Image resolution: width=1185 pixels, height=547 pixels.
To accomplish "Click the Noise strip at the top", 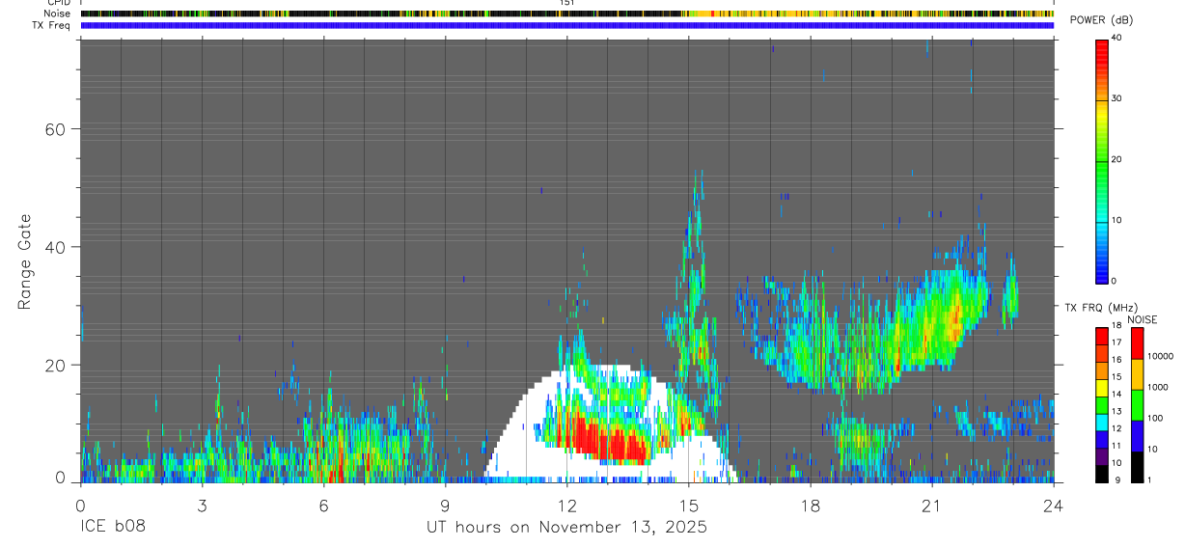I will pyautogui.click(x=567, y=14).
